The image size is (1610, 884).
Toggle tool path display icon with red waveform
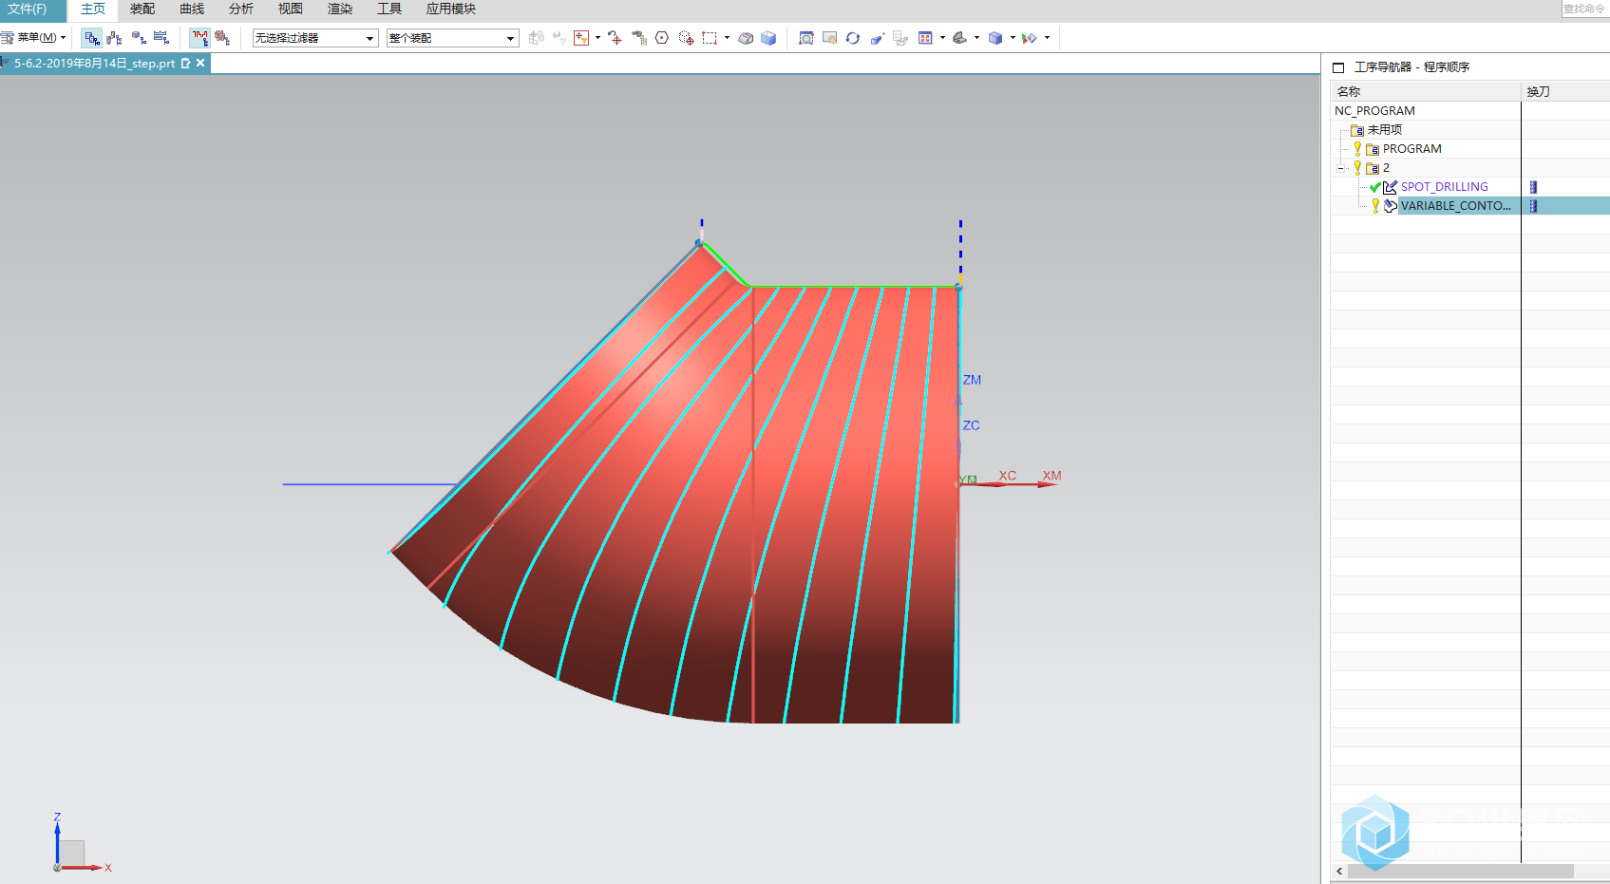tap(199, 38)
